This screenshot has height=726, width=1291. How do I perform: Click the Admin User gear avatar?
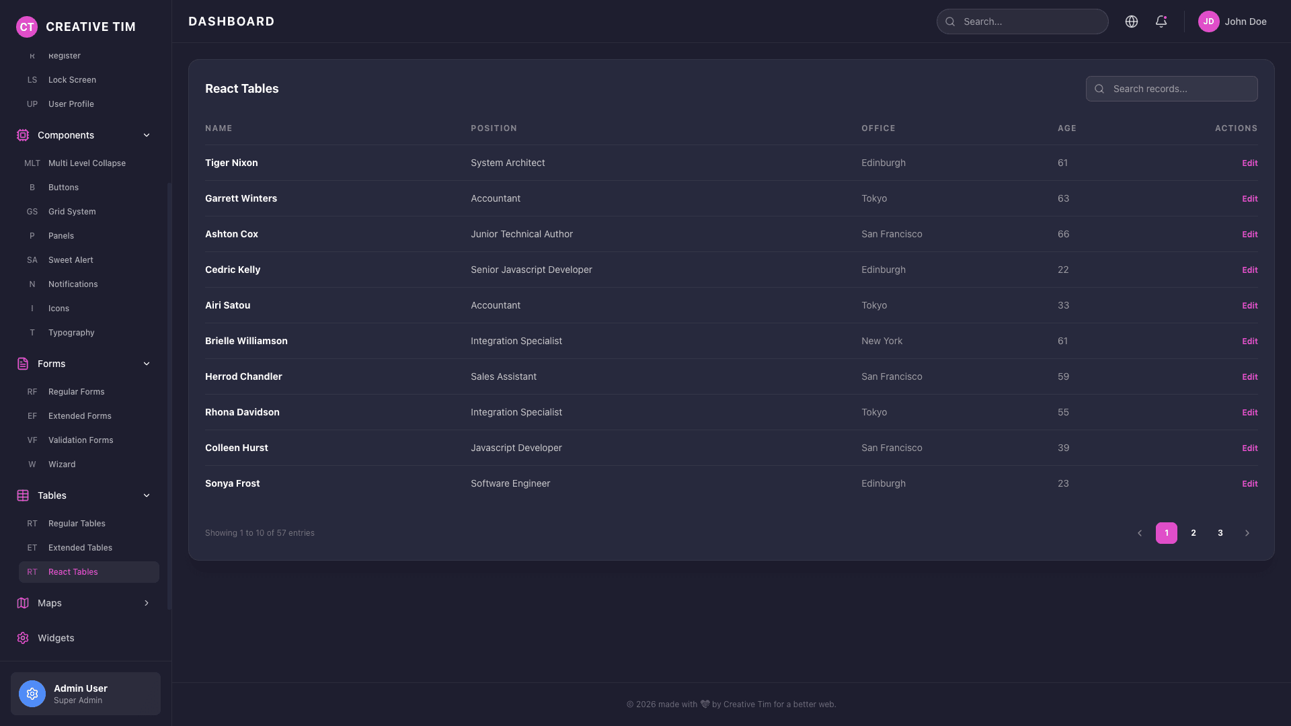pos(32,694)
